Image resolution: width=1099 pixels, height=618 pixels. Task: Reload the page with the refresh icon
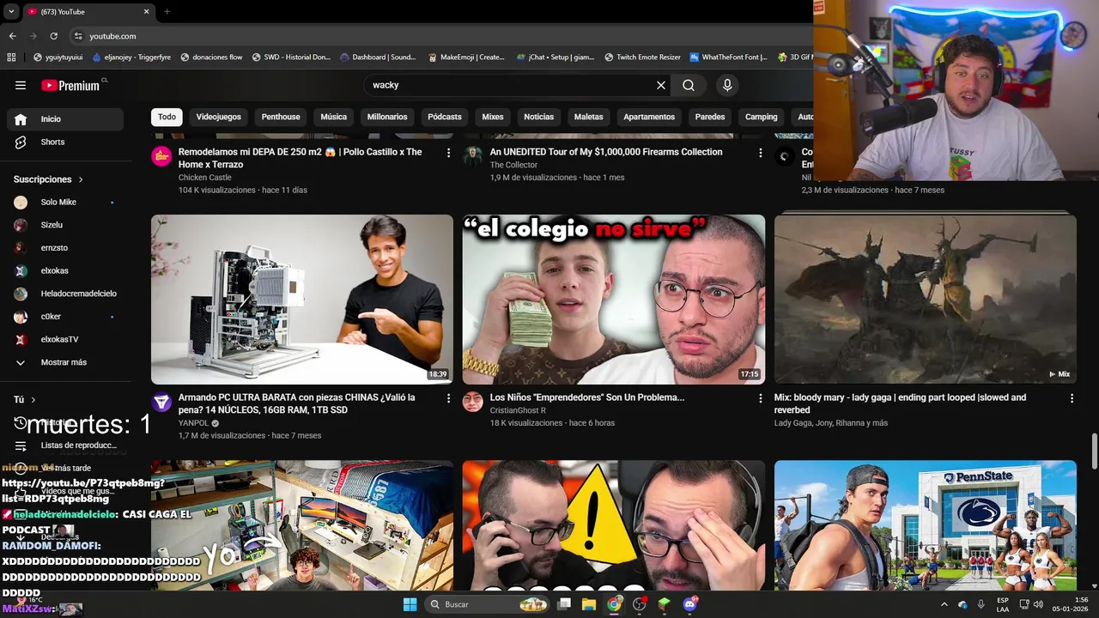53,36
